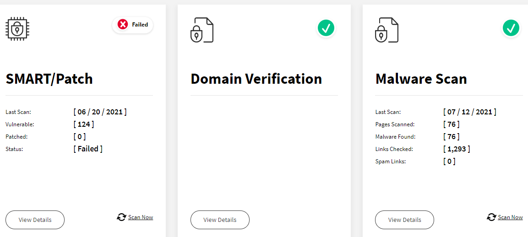The width and height of the screenshot is (528, 237).
Task: Click the Malware Scan locked file icon
Action: 387,30
